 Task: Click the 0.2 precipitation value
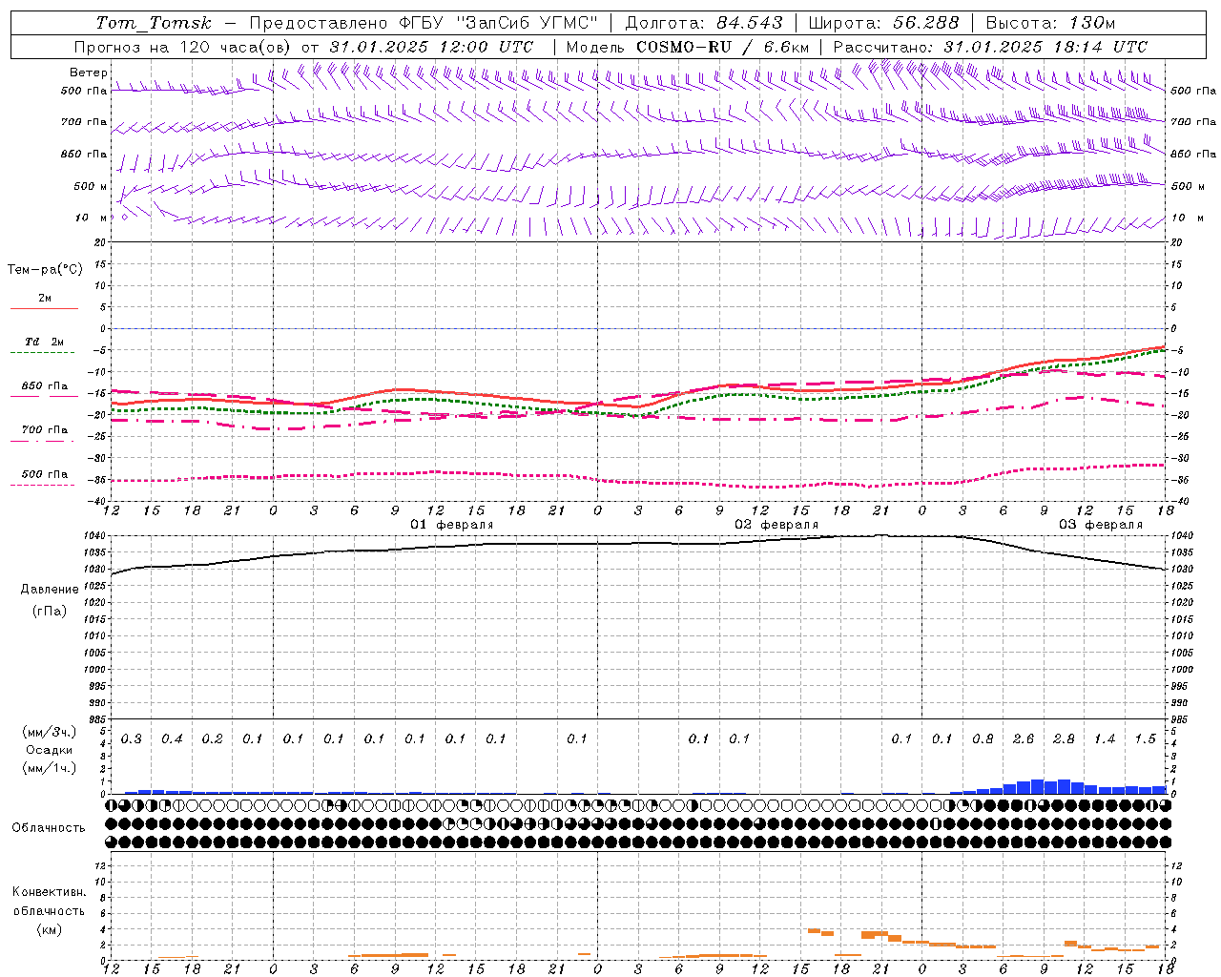tap(212, 739)
